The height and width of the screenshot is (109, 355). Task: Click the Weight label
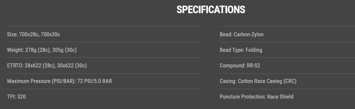(15, 50)
